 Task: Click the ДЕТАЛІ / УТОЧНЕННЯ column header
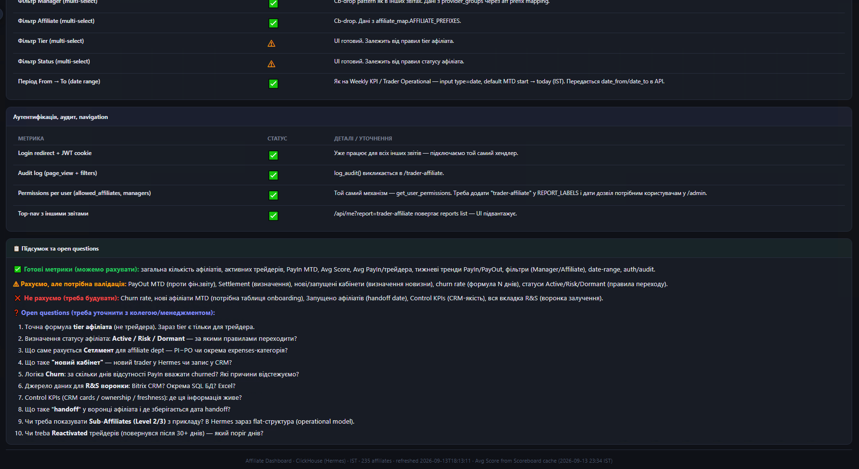click(363, 138)
